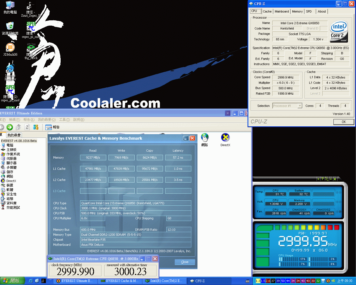Screen dimensions: 356x285
Task: Toggle the °C/°F temperature unit on probe widget
Action: pos(327,179)
